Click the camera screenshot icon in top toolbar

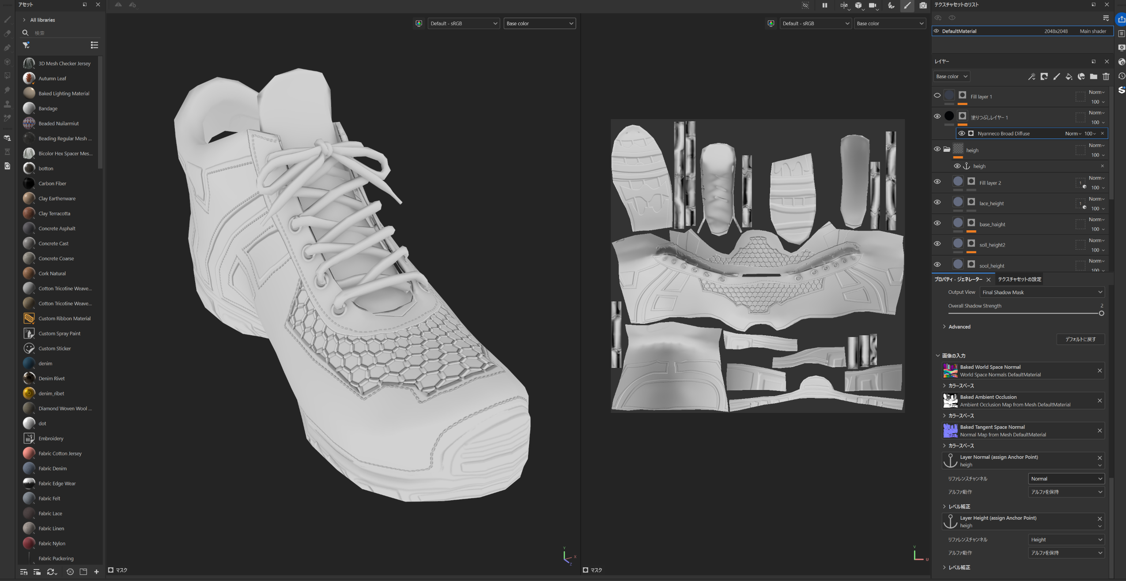pyautogui.click(x=923, y=5)
